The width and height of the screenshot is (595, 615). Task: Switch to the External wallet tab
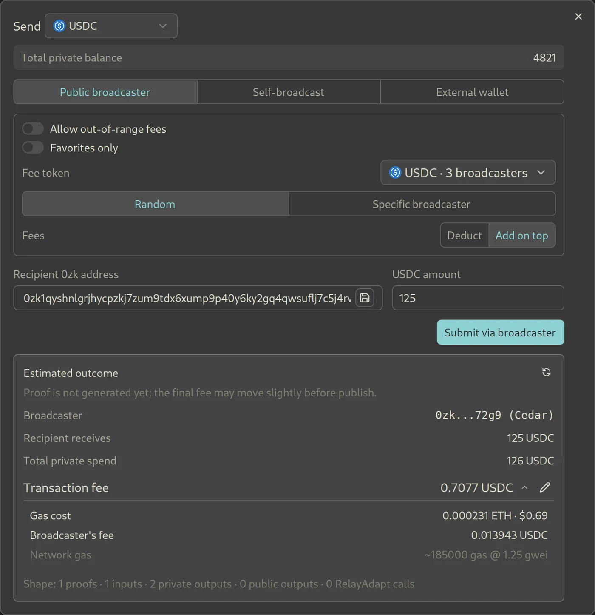pos(472,92)
